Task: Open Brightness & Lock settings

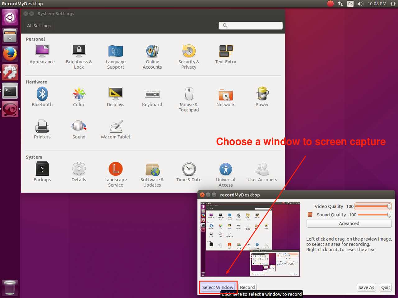Action: tap(79, 57)
